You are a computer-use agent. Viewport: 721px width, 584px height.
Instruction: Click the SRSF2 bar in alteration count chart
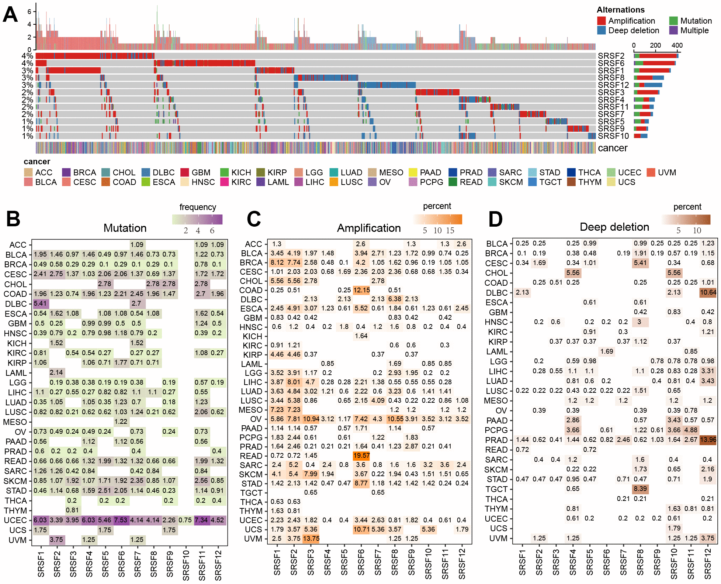(656, 56)
